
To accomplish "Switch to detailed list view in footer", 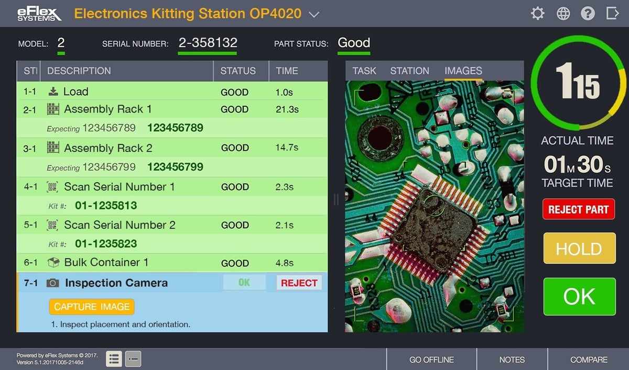I will (x=114, y=359).
